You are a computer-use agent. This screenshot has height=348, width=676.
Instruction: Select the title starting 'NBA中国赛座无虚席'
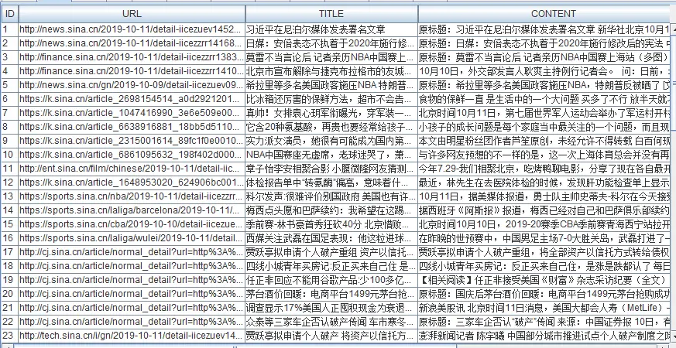click(x=331, y=155)
